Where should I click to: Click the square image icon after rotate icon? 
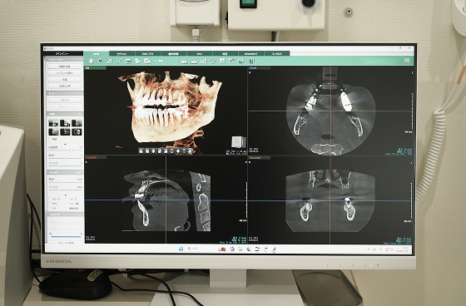(222, 61)
